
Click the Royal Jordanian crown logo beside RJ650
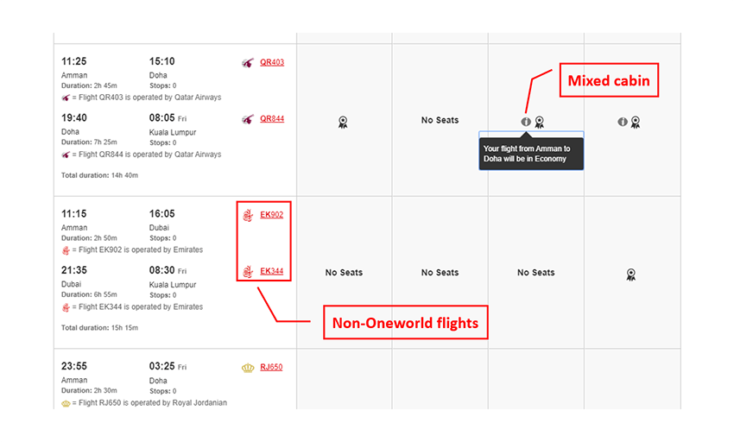click(x=249, y=368)
